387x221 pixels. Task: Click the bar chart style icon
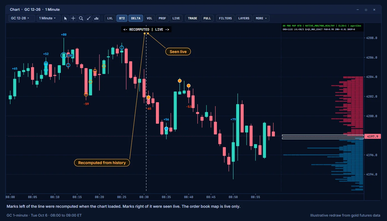tap(96, 18)
